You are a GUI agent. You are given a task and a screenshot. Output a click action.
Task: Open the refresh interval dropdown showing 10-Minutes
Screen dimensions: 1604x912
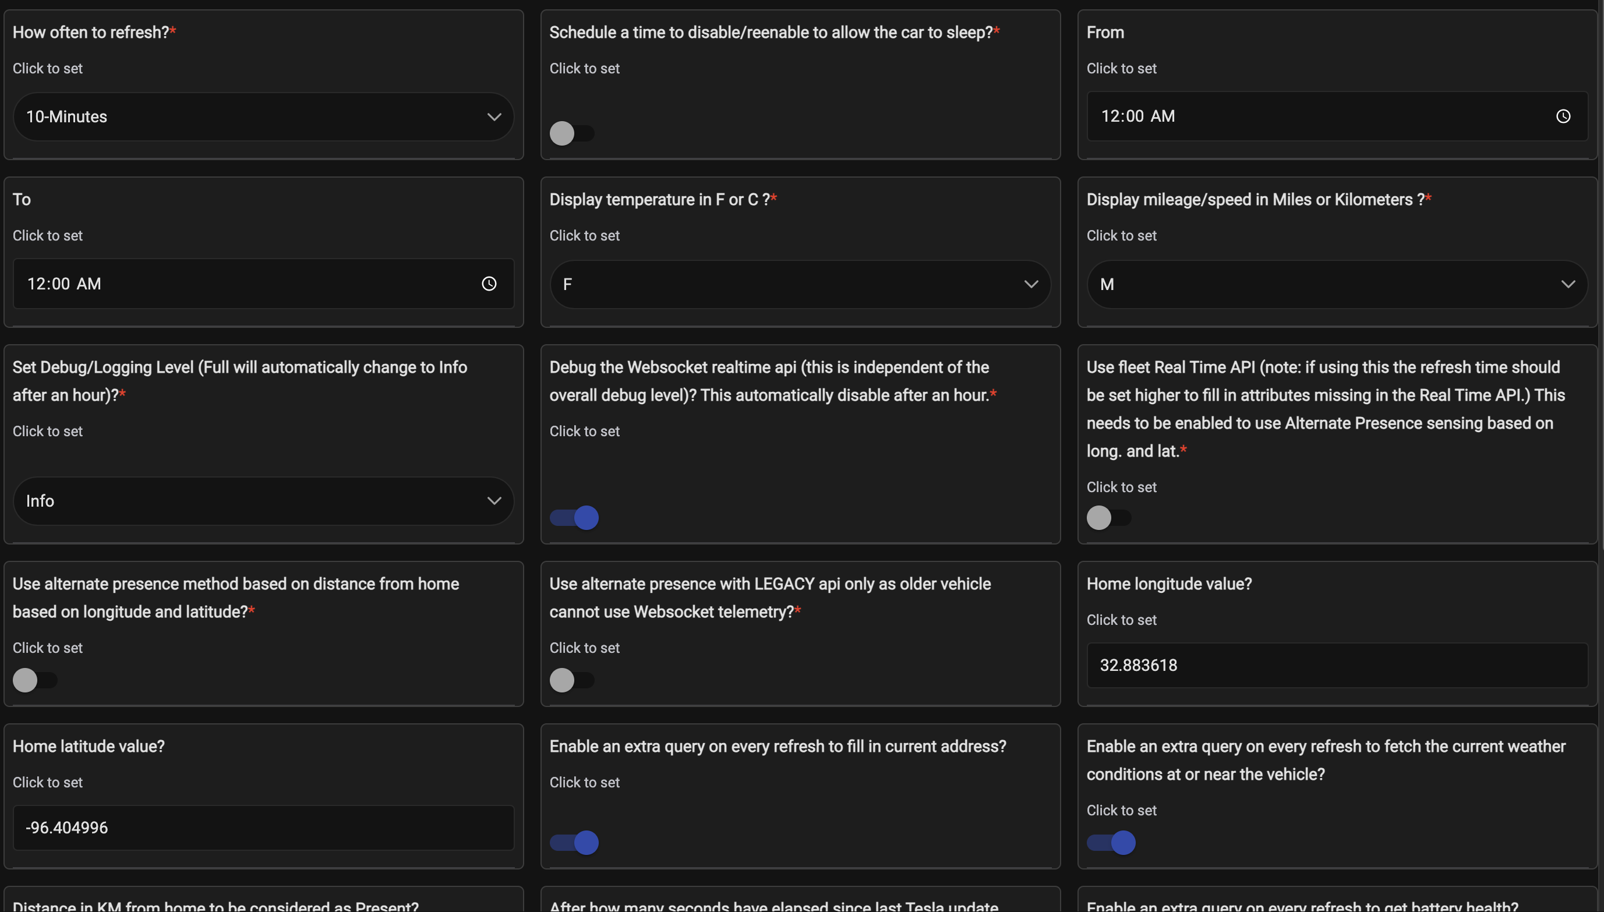263,117
